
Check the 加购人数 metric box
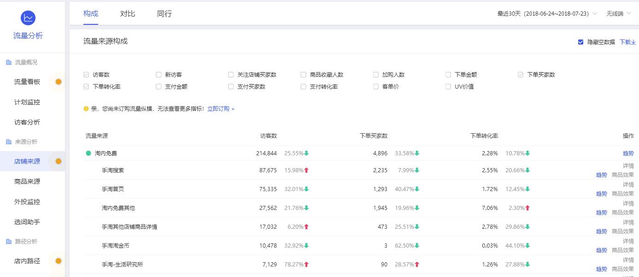click(x=375, y=74)
